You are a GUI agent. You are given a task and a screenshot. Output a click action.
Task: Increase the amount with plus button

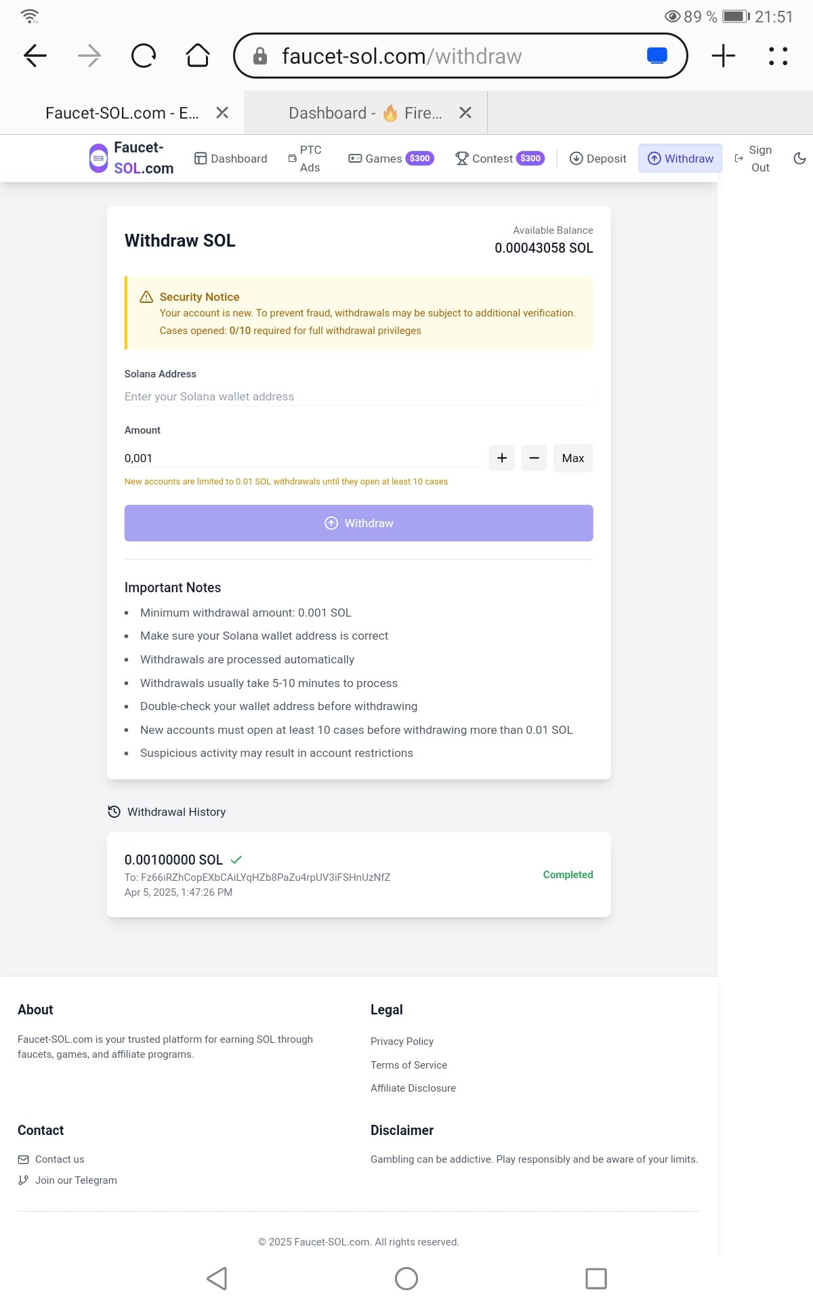click(x=502, y=458)
